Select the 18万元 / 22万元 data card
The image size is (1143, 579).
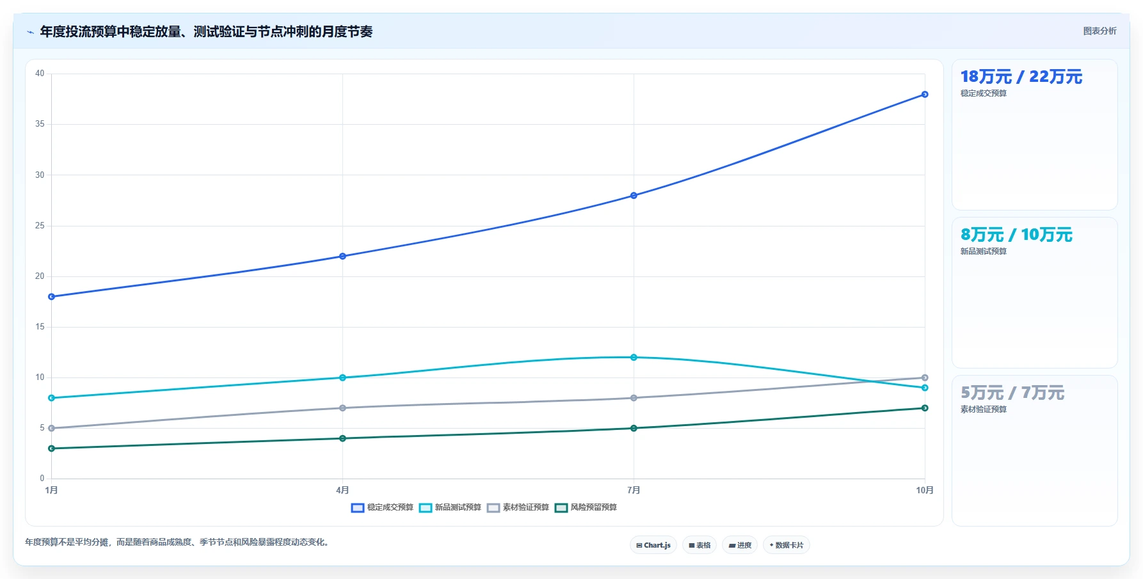1034,134
